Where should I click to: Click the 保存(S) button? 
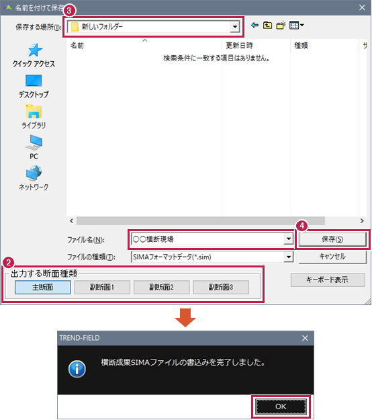[332, 239]
